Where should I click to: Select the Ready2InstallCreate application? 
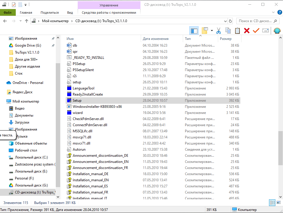click(153, 94)
